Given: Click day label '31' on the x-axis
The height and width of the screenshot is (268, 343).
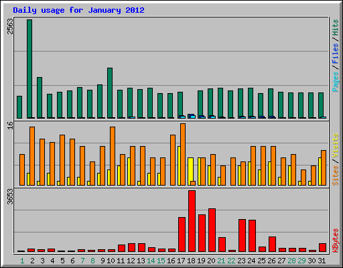Looking at the screenshot, I should pos(322,261).
